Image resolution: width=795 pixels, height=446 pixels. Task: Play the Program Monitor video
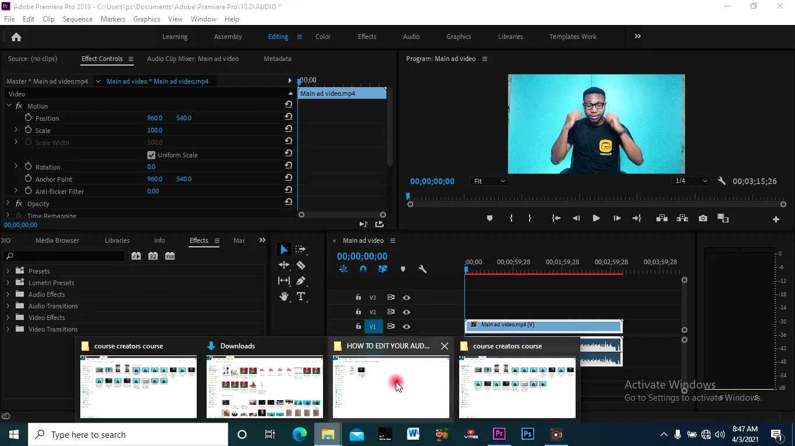point(596,218)
